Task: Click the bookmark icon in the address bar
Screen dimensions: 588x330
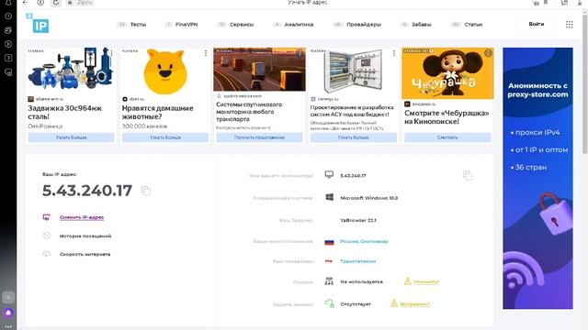Action: click(546, 3)
